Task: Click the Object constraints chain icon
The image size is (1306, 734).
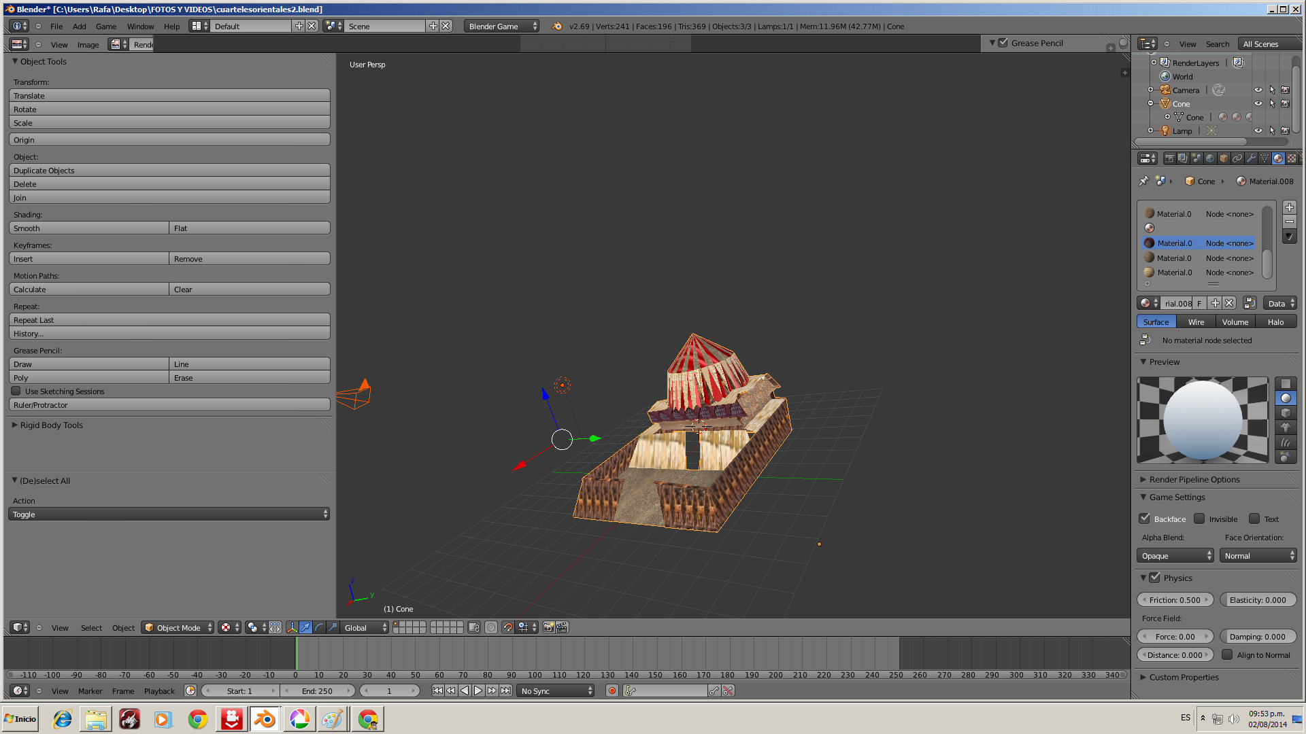Action: (1237, 158)
